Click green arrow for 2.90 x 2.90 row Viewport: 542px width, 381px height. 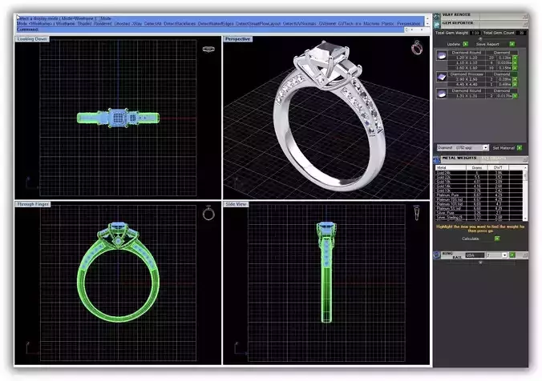[x=515, y=79]
